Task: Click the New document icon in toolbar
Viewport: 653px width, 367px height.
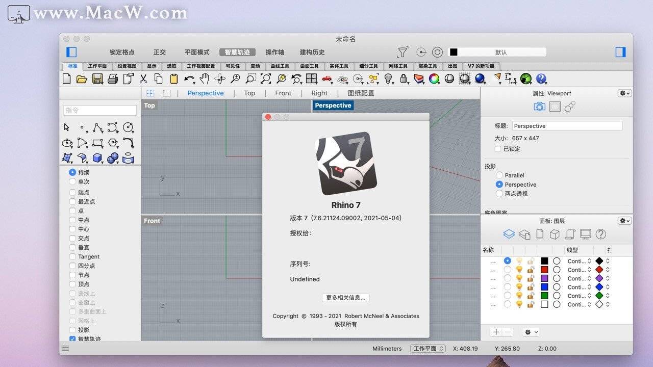Action: [x=66, y=78]
